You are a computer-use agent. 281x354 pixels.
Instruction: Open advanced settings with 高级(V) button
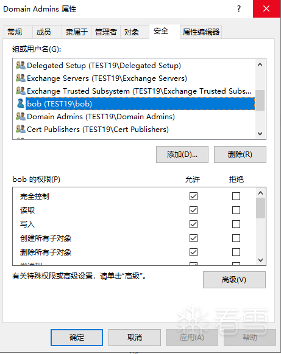click(x=234, y=280)
